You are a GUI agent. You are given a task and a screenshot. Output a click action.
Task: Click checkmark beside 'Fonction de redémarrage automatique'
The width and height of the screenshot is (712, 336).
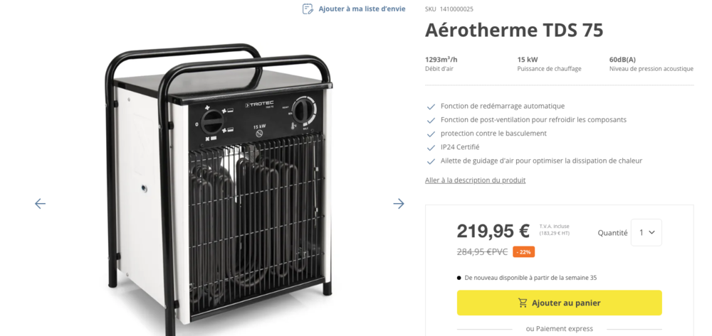[x=431, y=107]
